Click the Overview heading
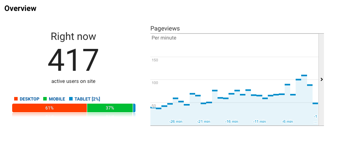 click(20, 8)
